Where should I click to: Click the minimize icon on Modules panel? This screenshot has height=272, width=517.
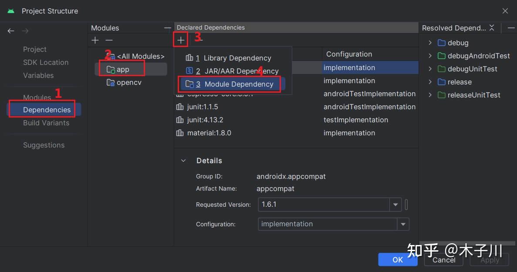pos(168,27)
